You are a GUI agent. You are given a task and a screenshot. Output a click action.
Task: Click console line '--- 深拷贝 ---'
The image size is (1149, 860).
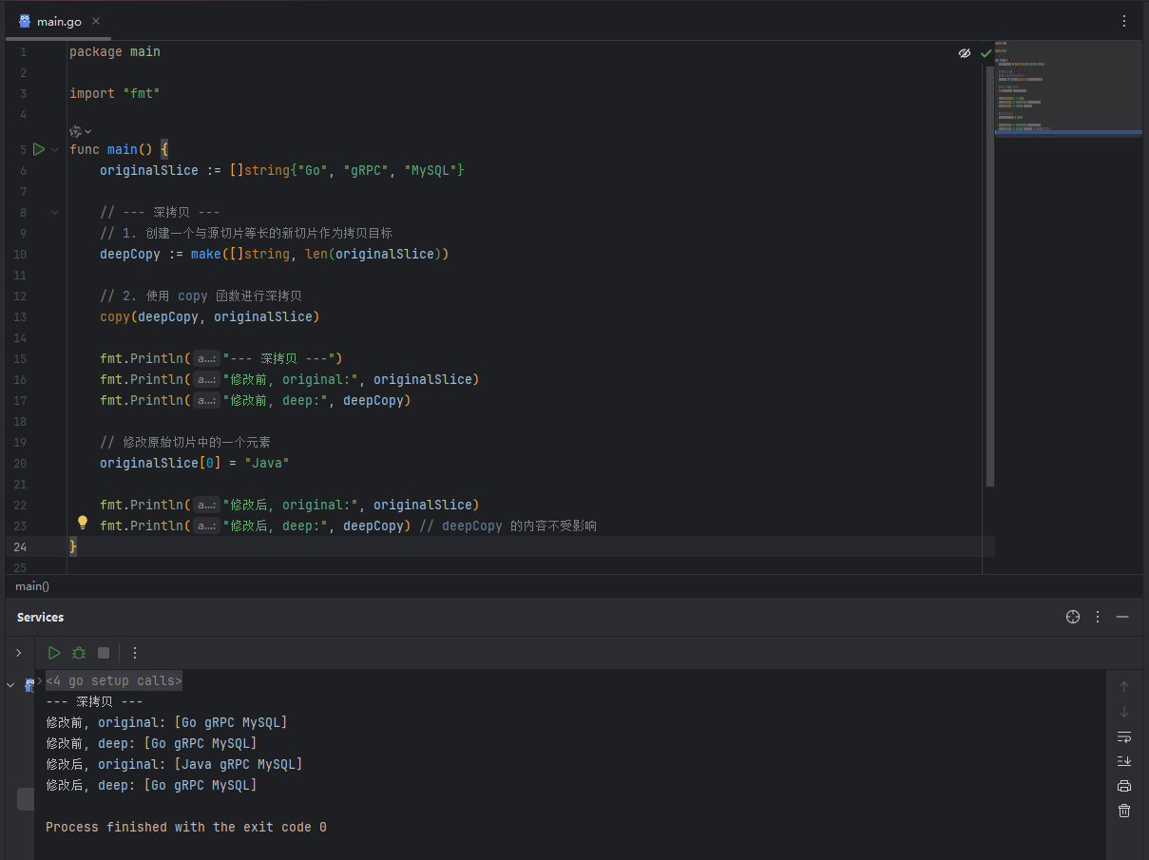[x=95, y=701]
